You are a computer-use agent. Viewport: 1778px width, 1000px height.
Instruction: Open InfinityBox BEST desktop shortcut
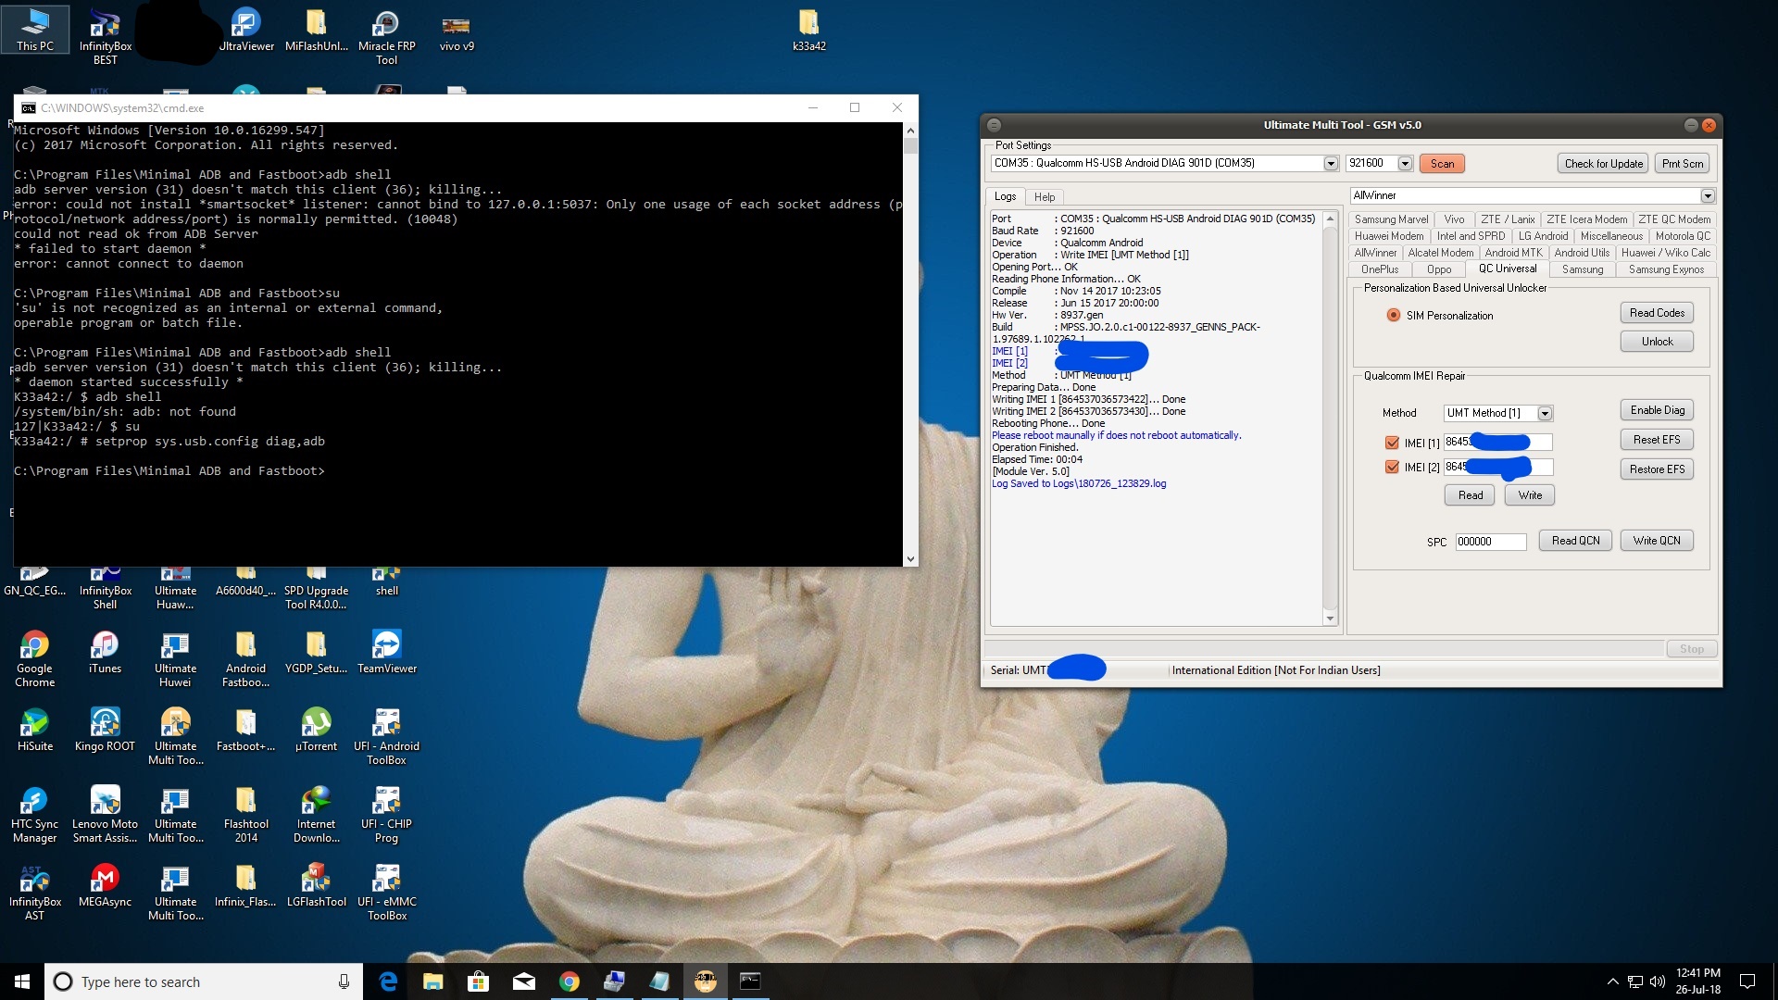click(106, 37)
